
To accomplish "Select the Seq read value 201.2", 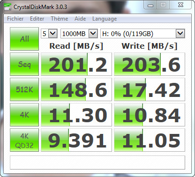I will (76, 64).
